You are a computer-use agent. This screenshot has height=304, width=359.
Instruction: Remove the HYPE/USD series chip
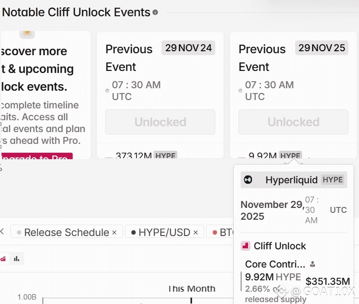coord(195,232)
